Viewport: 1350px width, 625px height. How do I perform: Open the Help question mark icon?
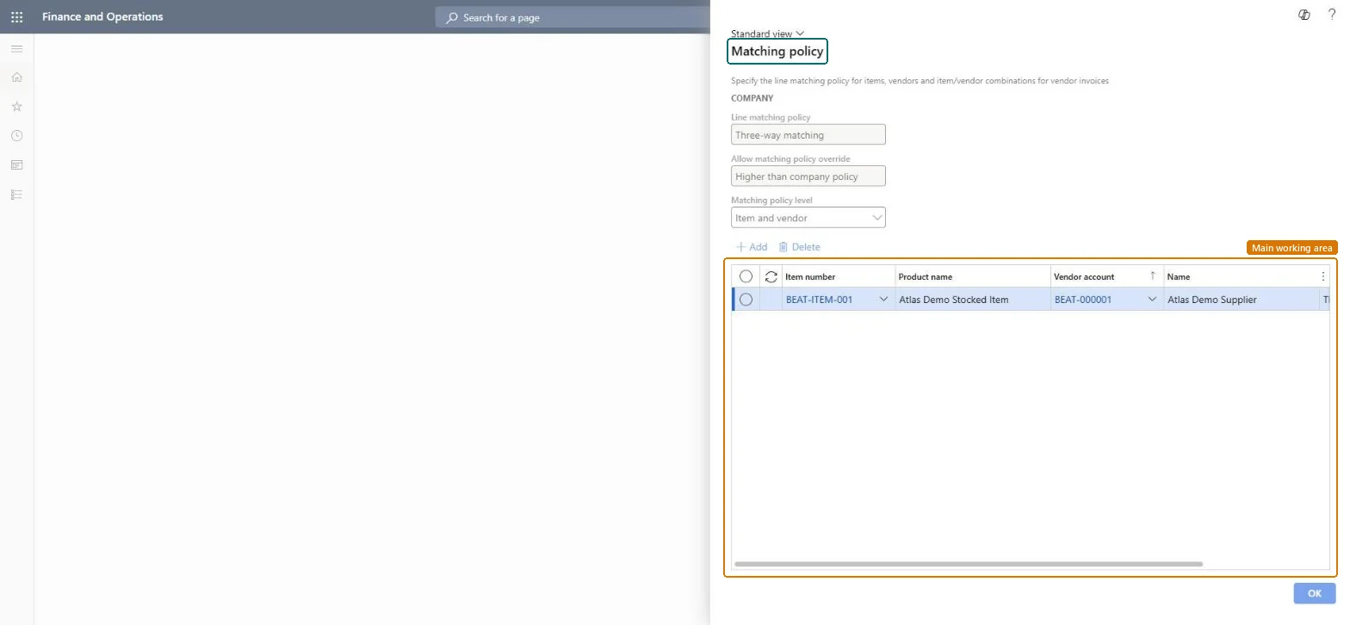[x=1332, y=15]
